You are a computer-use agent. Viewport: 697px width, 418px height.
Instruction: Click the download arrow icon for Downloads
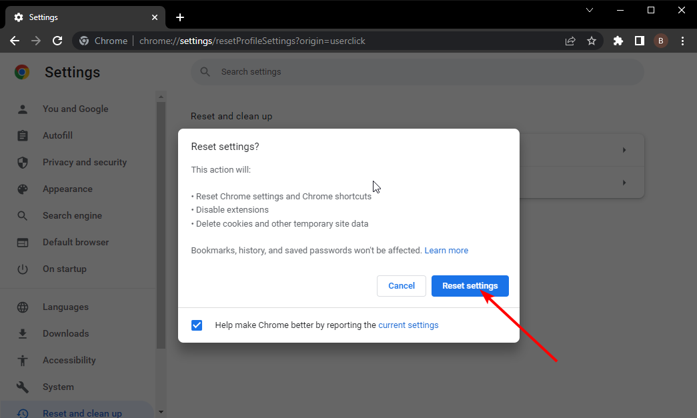[23, 333]
